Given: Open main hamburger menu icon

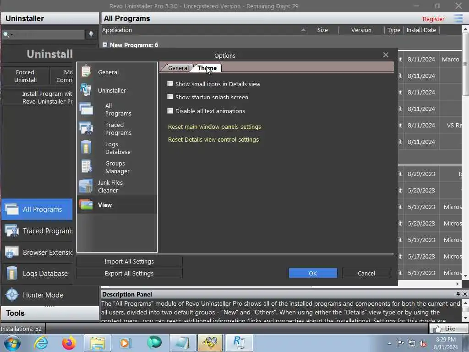Looking at the screenshot, I should coord(458,18).
